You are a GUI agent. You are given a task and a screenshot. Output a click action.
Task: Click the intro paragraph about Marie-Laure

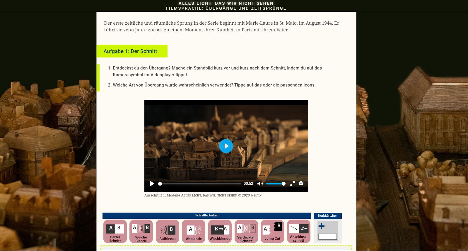[x=222, y=26]
